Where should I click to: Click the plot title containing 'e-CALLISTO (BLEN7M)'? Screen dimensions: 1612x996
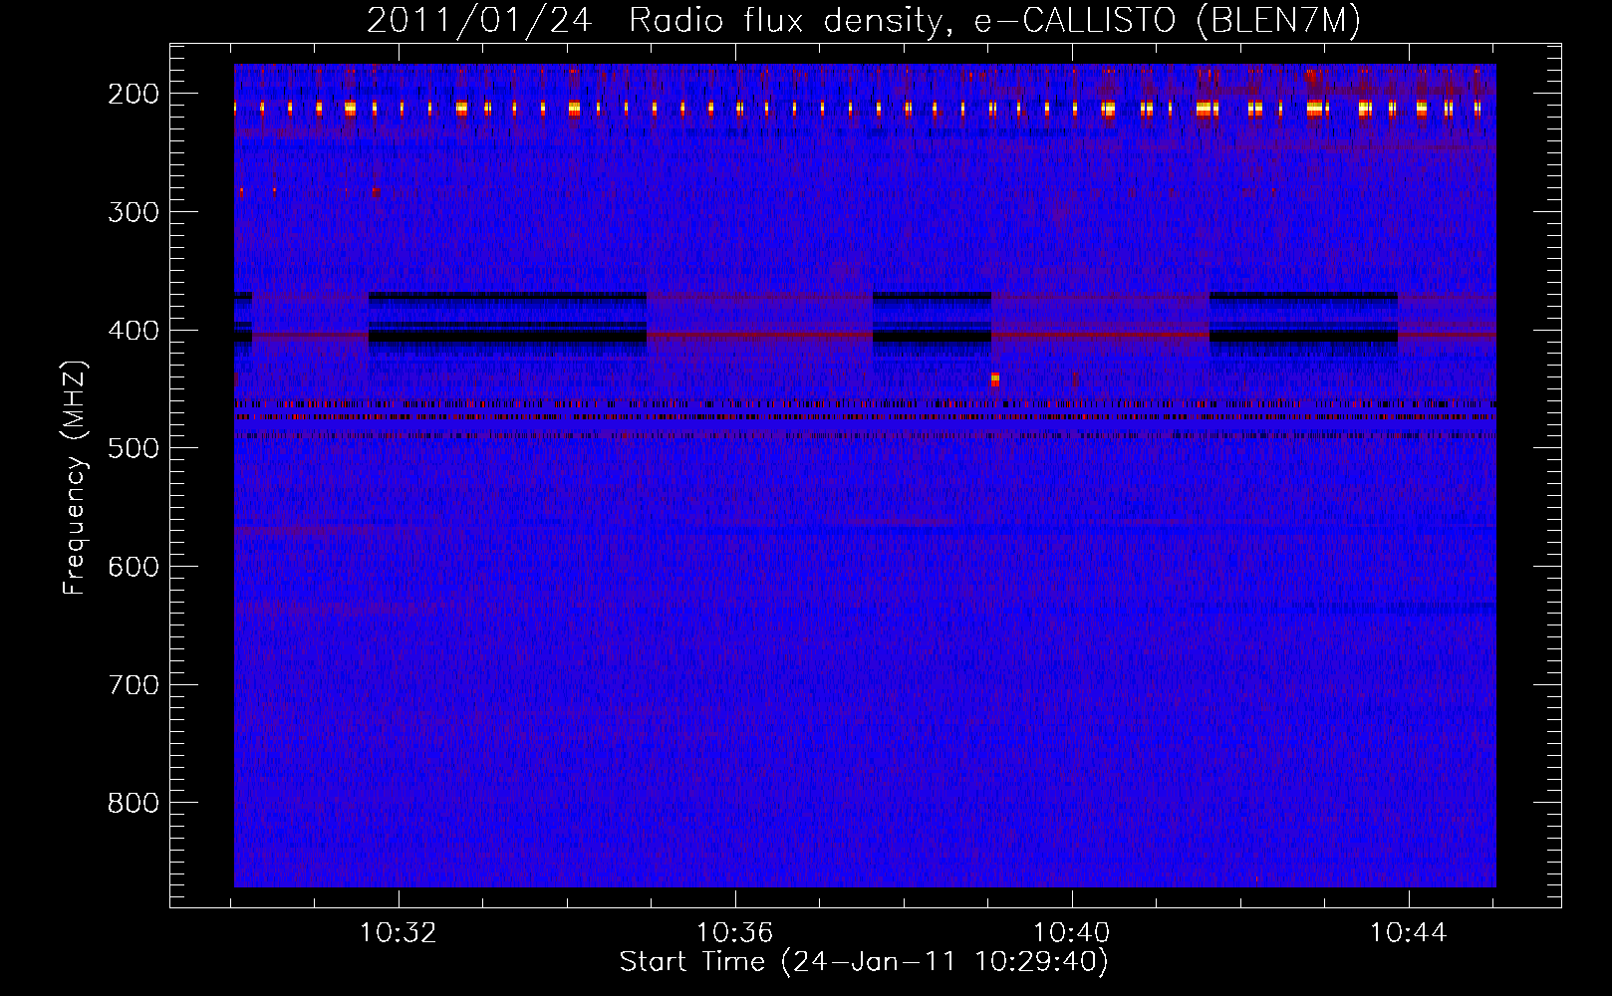click(x=864, y=20)
